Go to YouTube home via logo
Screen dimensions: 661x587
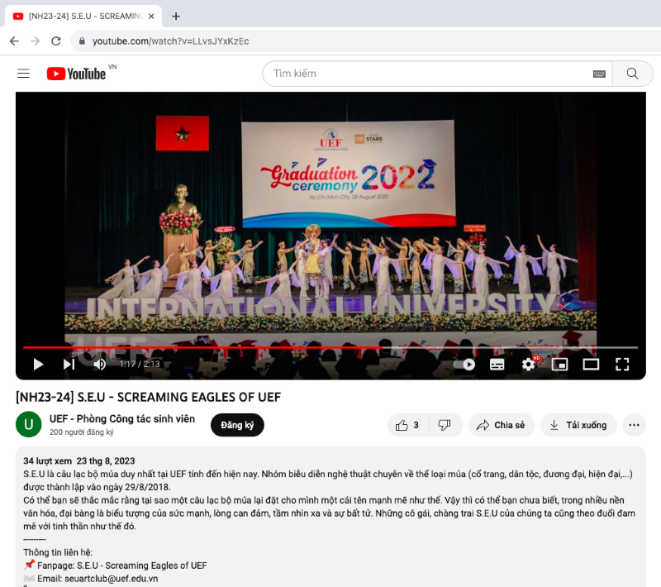coord(76,74)
